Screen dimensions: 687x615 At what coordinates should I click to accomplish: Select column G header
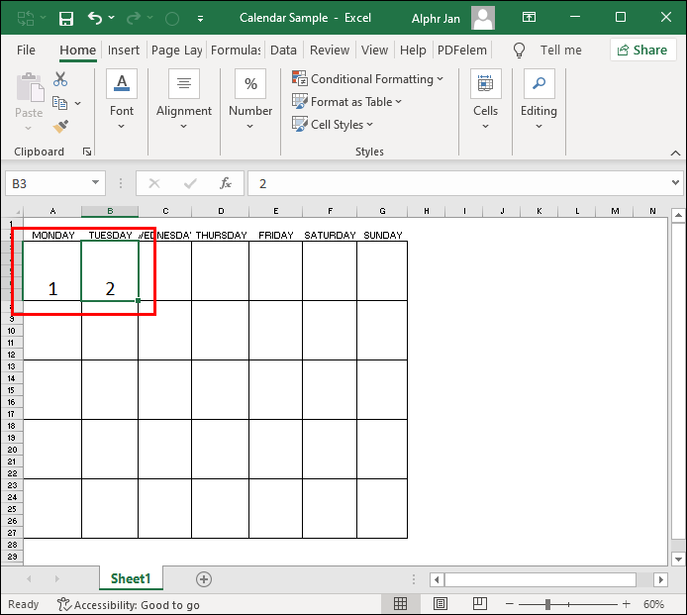click(382, 211)
